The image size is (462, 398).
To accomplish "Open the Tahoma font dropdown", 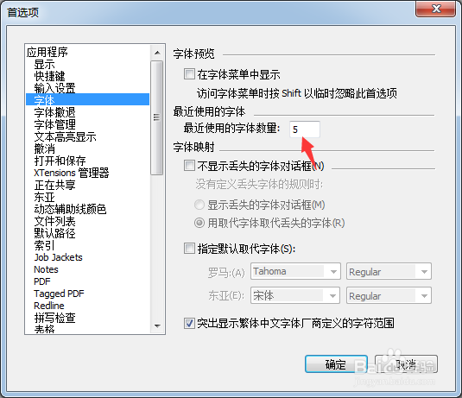I will pyautogui.click(x=295, y=271).
